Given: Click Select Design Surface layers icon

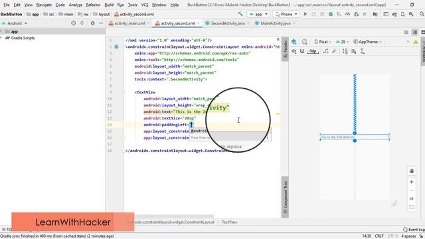Looking at the screenshot, I should [294, 42].
